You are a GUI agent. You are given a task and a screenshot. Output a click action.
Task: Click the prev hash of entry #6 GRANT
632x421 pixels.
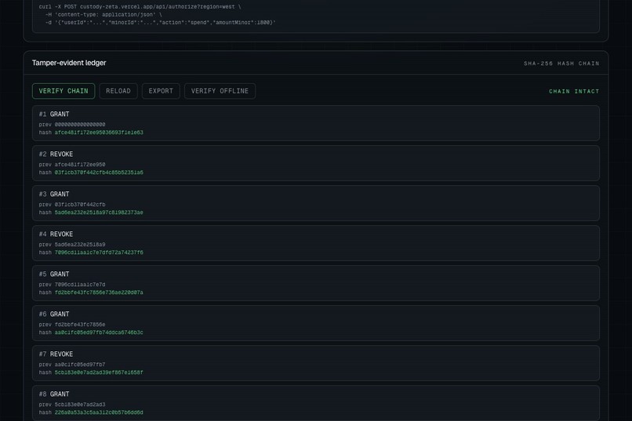tap(80, 325)
